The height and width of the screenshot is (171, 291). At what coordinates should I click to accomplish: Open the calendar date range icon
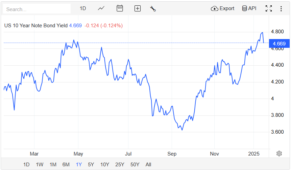pyautogui.click(x=120, y=8)
